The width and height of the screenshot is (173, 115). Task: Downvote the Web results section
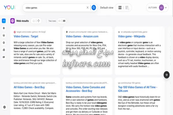pos(39,21)
